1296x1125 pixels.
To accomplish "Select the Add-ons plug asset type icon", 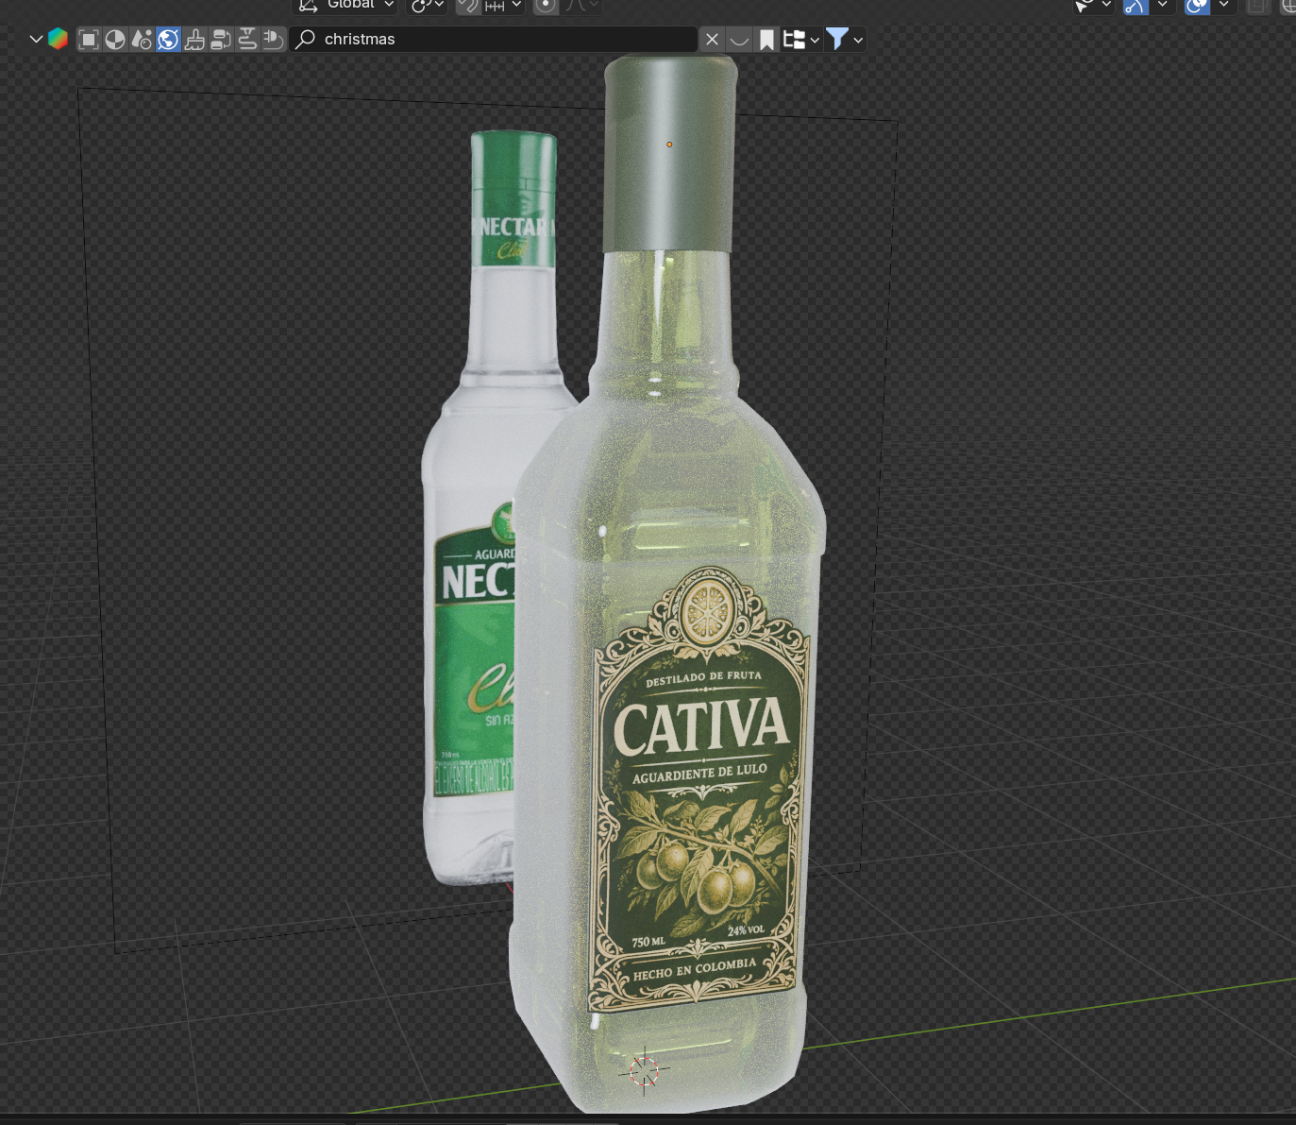I will point(274,40).
